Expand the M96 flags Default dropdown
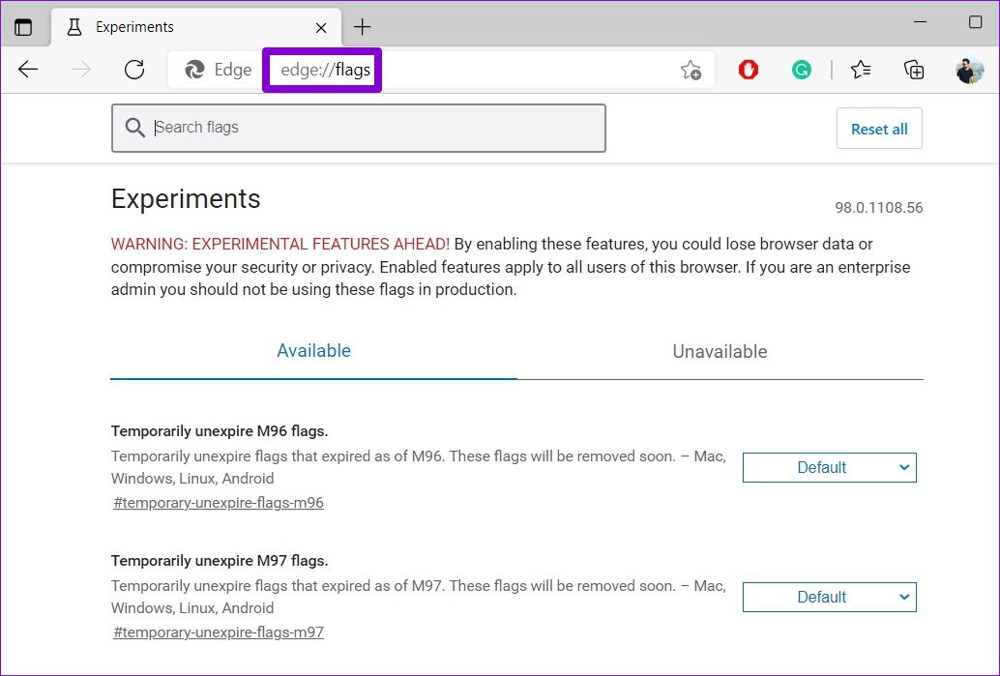The height and width of the screenshot is (676, 1000). (829, 468)
